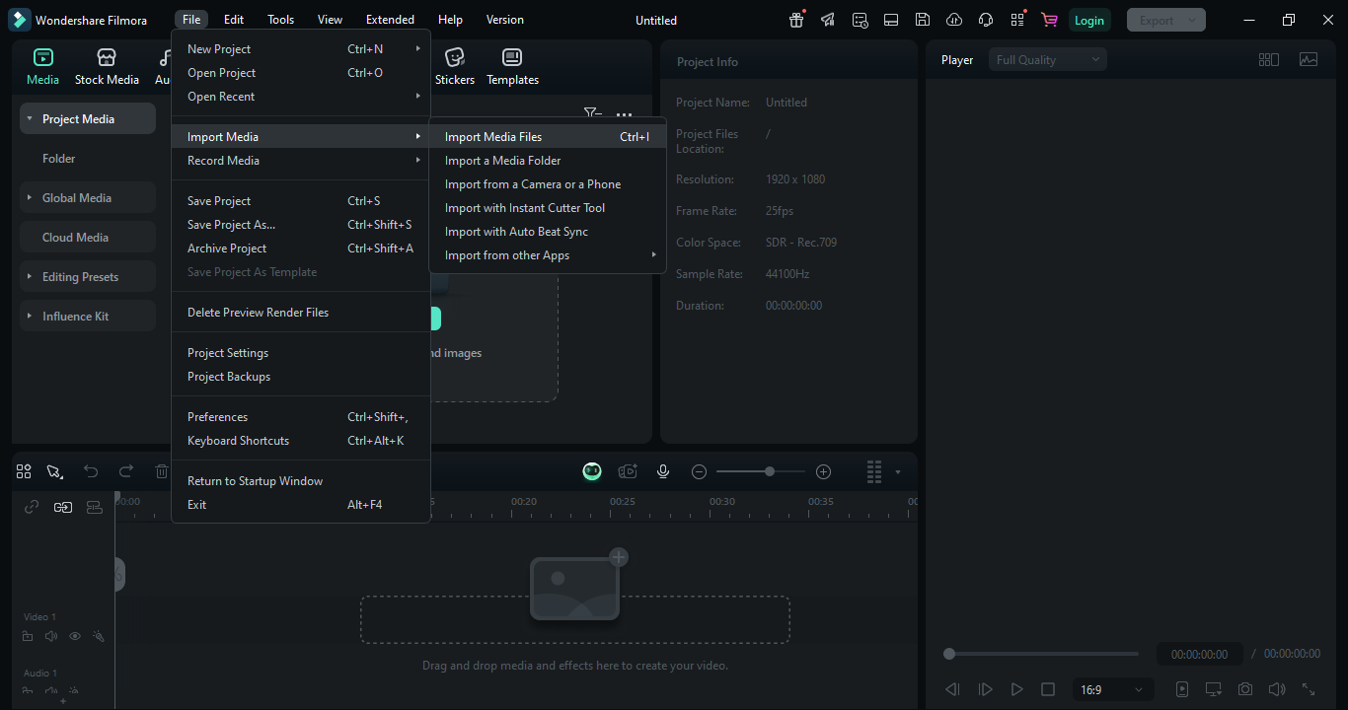Image resolution: width=1348 pixels, height=710 pixels.
Task: Mute the Video 1 track audio
Action: point(51,636)
